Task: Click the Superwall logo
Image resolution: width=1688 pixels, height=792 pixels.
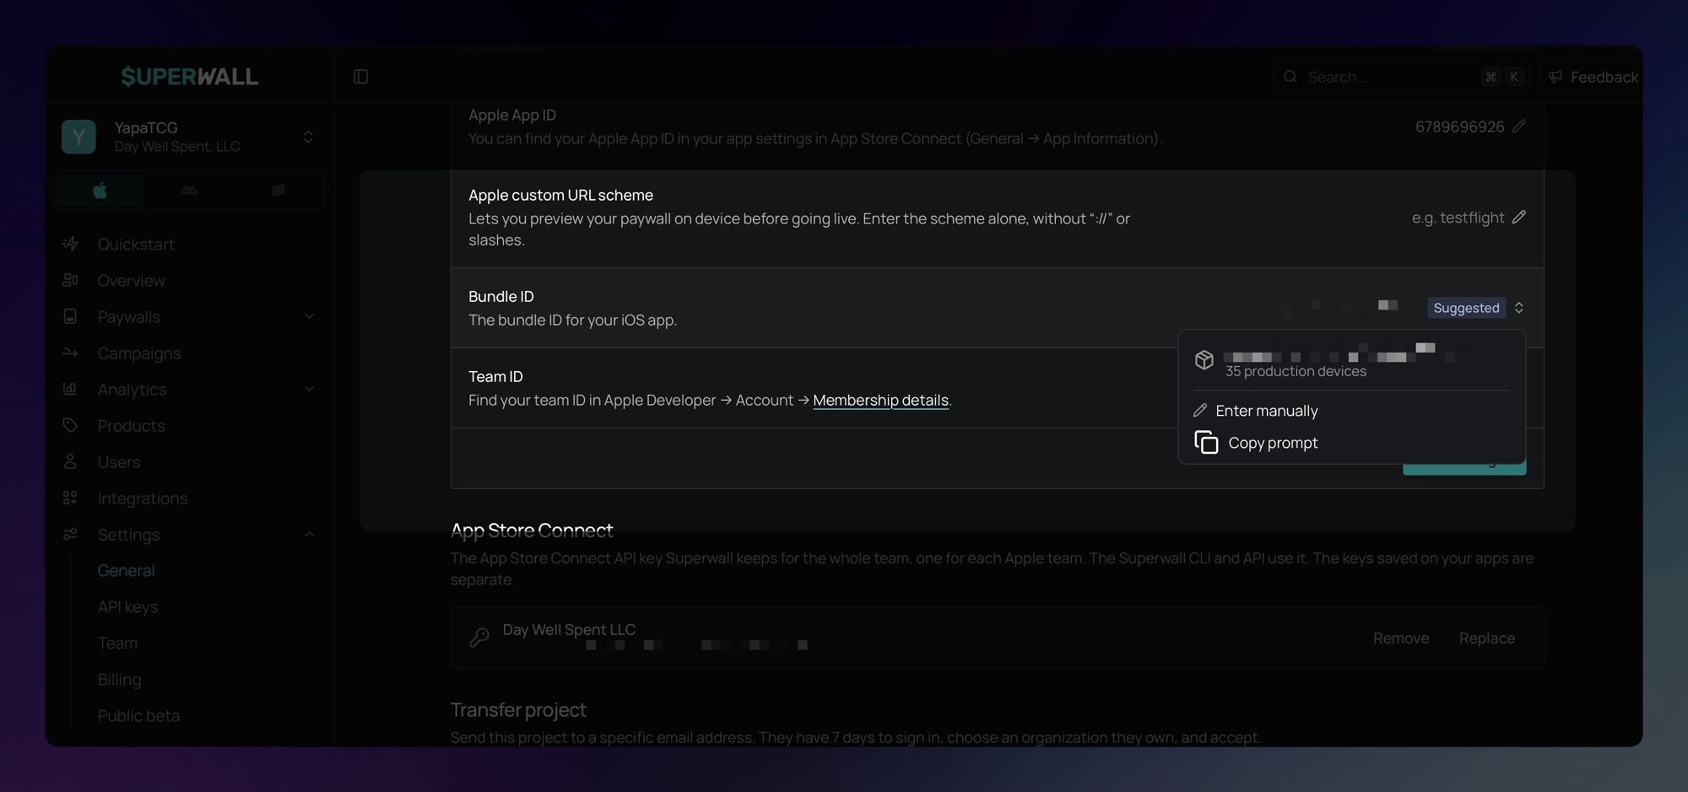Action: (x=189, y=77)
